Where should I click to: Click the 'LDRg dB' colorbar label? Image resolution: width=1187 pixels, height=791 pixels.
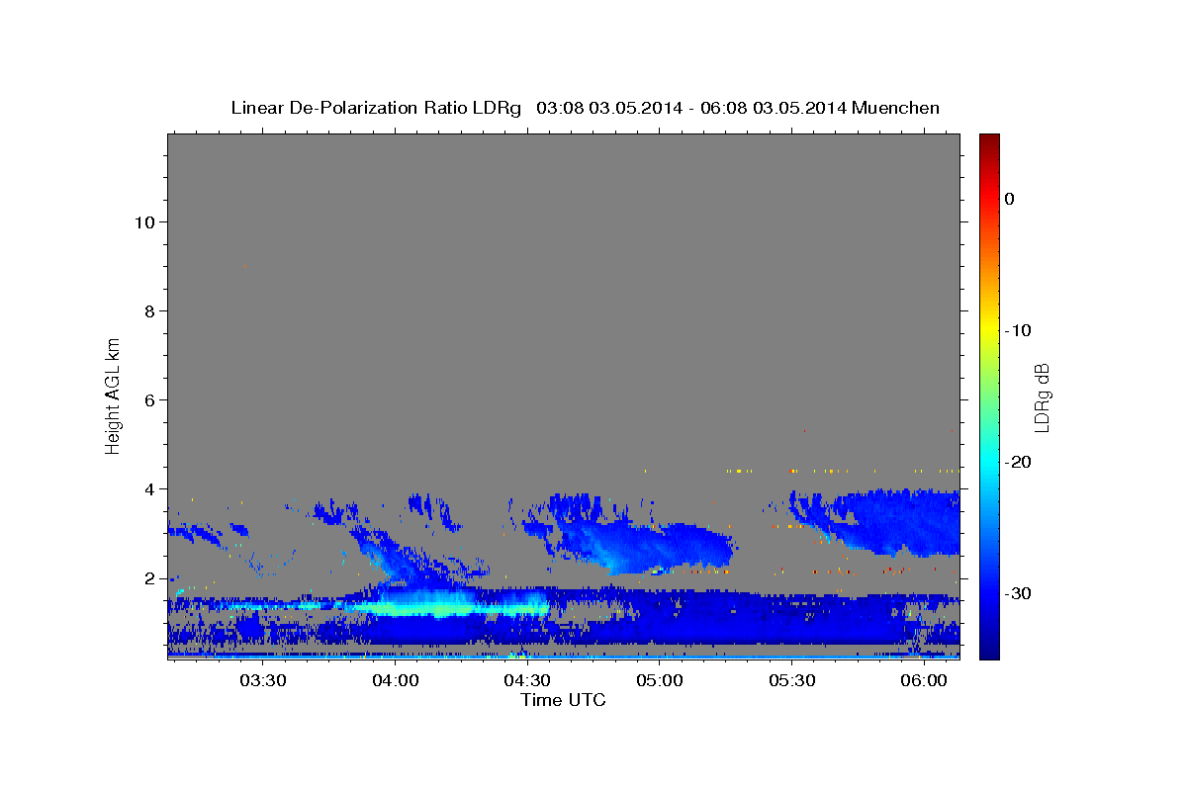1042,396
